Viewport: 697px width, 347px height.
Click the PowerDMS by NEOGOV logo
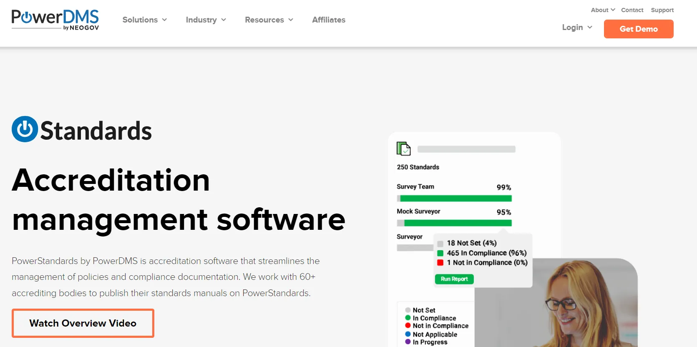[x=55, y=20]
